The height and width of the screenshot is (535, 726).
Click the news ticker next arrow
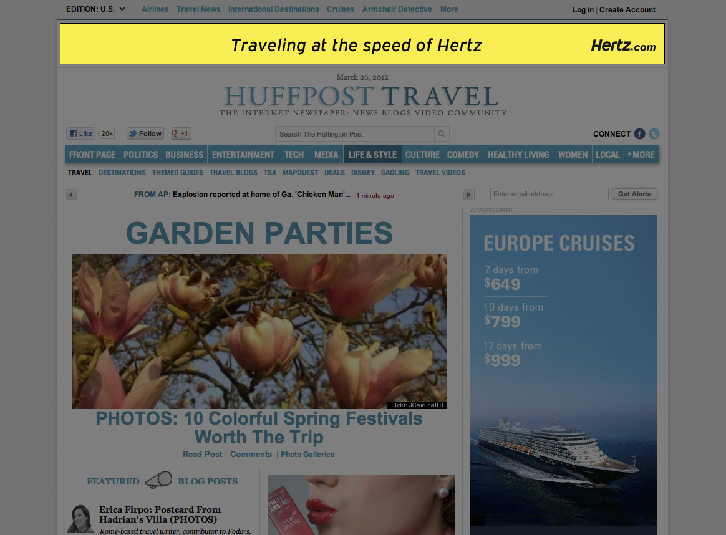tap(468, 195)
